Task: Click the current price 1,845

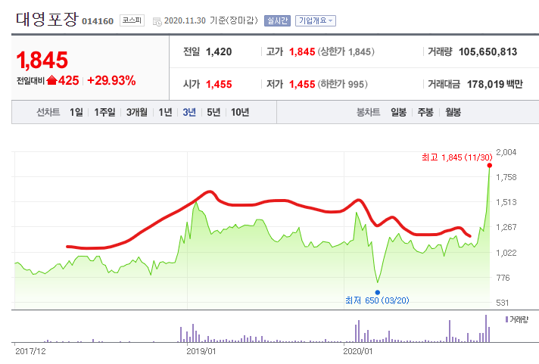Action: click(42, 60)
